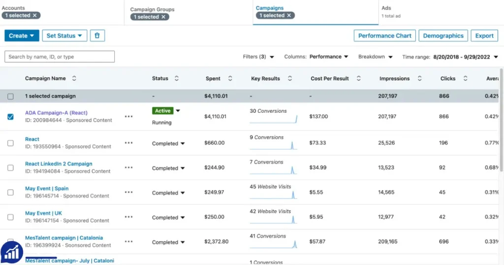Switch to the Campaign Groups tab
This screenshot has height=265, width=504.
152,9
